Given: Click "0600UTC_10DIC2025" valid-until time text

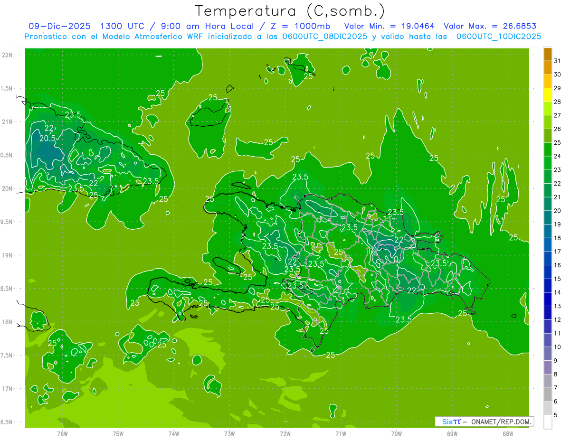Looking at the screenshot, I should coord(499,37).
